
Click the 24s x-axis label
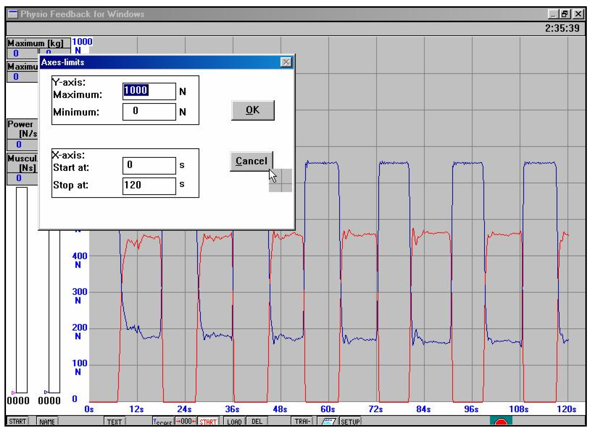(x=184, y=409)
